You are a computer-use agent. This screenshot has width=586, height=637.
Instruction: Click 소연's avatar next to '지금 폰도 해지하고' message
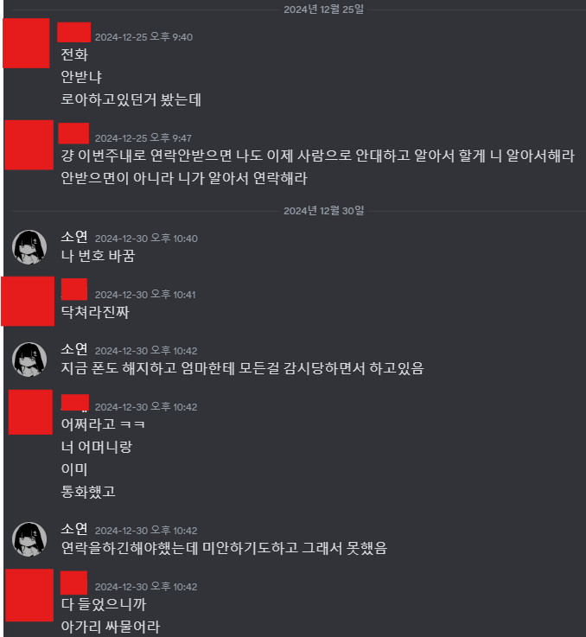[29, 360]
